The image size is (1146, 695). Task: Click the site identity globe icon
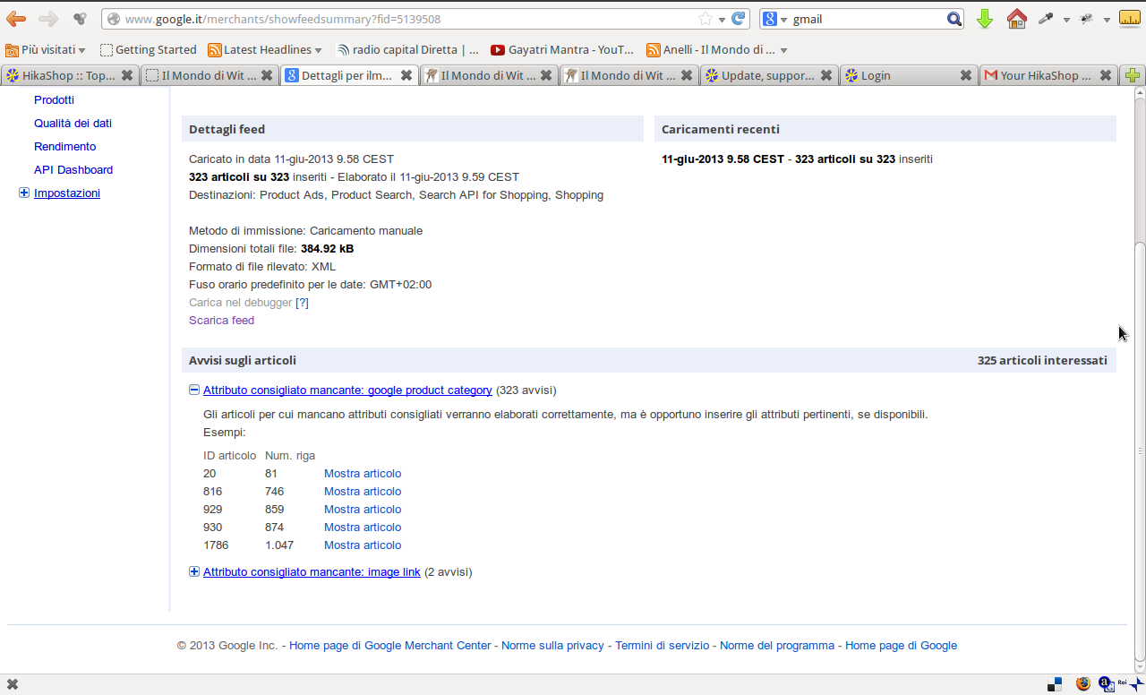[113, 19]
